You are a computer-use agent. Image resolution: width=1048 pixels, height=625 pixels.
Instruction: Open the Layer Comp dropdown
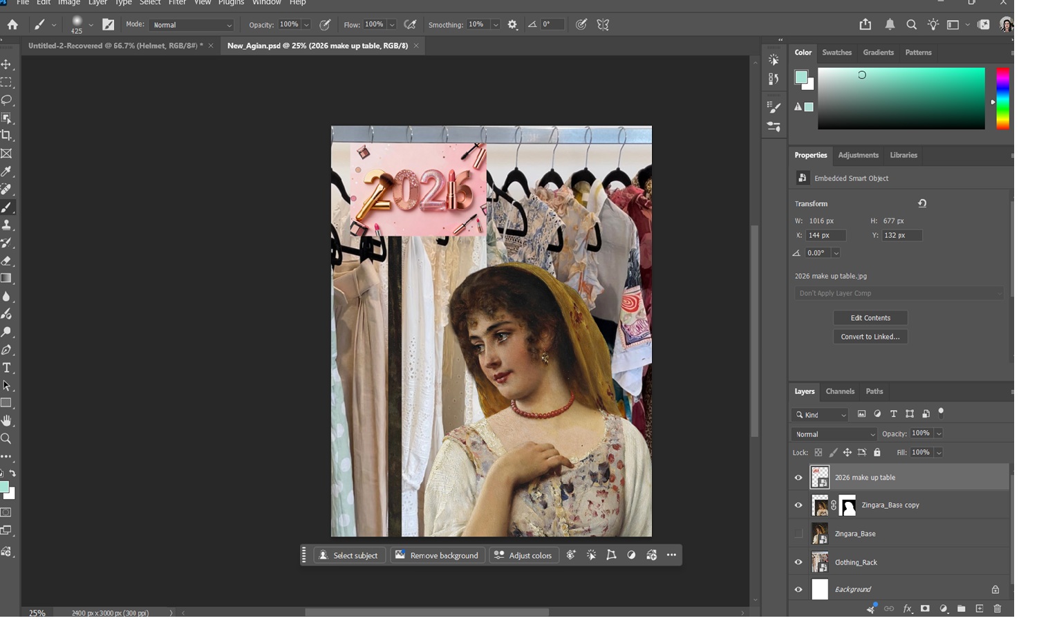899,293
